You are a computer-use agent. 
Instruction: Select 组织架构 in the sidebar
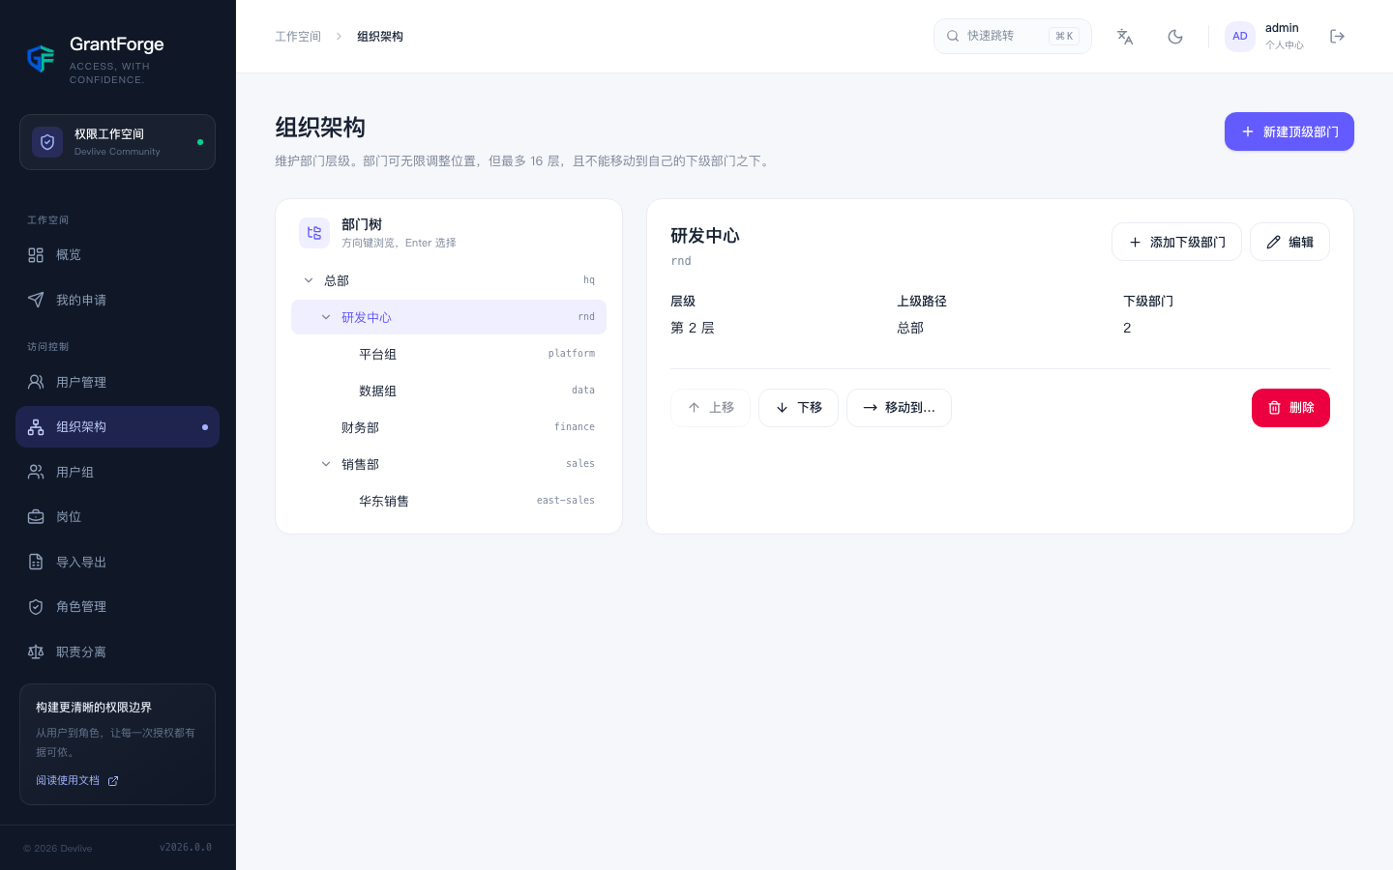[117, 427]
